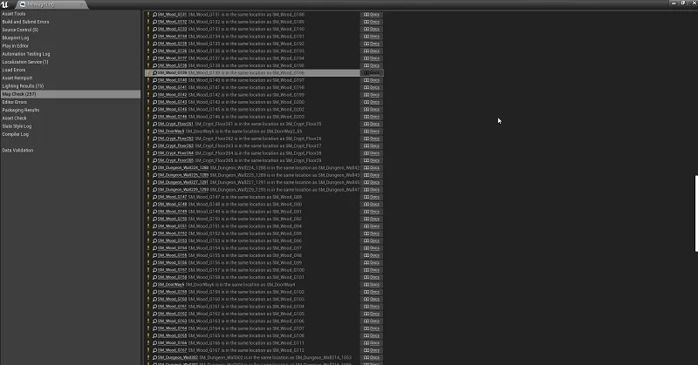Click the magnifier icon beside SM_Wood_G147
This screenshot has width=698, height=365.
tap(154, 197)
